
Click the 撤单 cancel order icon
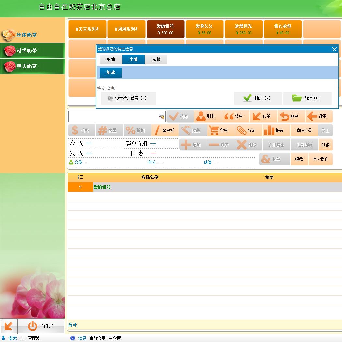pyautogui.click(x=285, y=117)
